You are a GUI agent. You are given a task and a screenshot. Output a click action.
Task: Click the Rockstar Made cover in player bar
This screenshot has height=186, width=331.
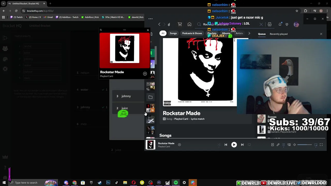[x=151, y=145]
